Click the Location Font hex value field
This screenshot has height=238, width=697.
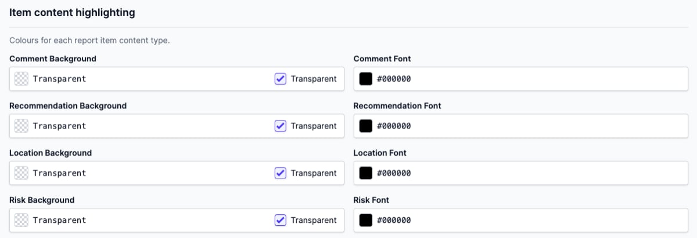point(521,173)
